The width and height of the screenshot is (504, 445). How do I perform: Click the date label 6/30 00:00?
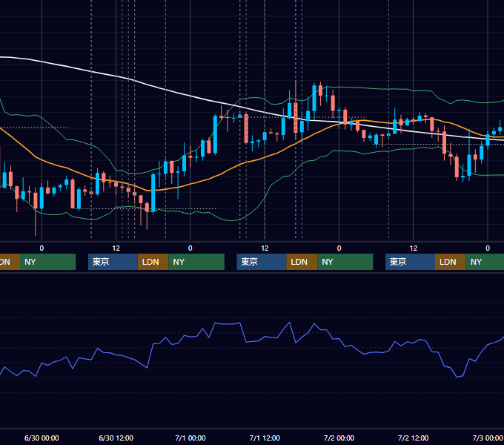coord(42,438)
